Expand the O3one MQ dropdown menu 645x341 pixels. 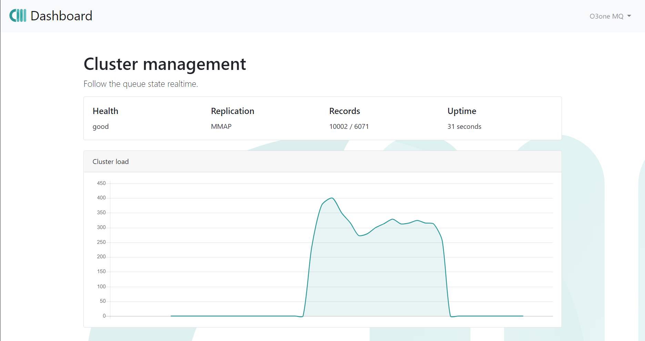click(609, 16)
